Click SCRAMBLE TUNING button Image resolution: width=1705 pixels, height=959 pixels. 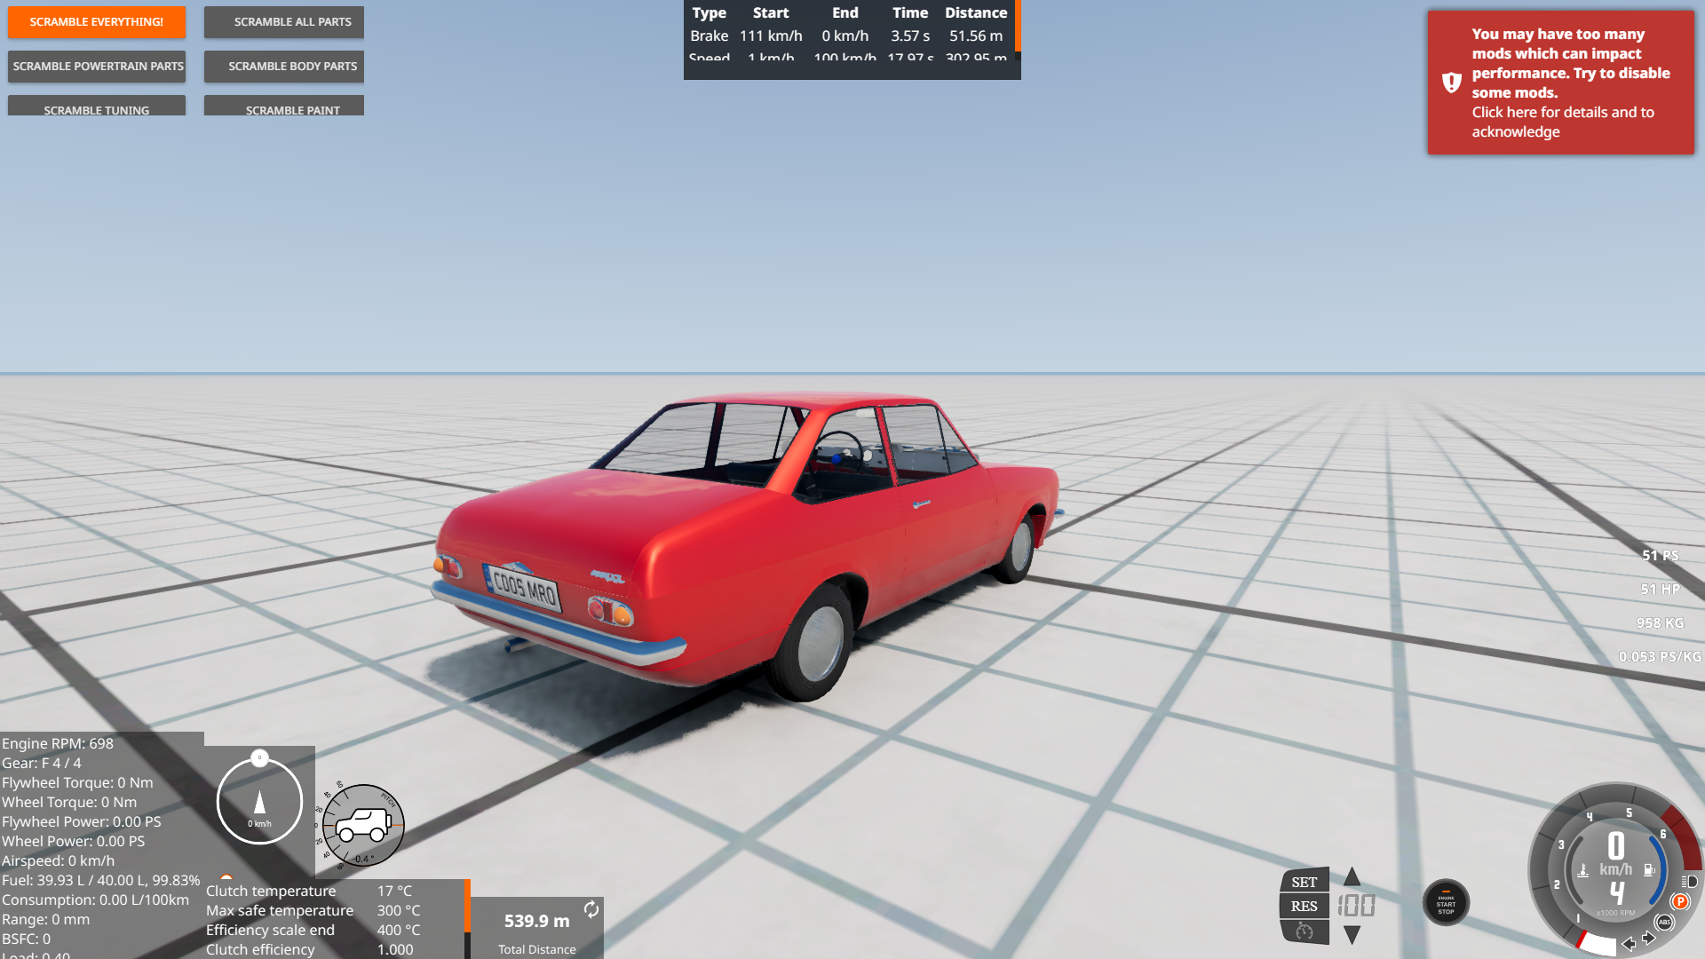pyautogui.click(x=97, y=106)
